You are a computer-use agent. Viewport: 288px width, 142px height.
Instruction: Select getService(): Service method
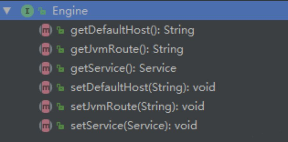click(124, 69)
